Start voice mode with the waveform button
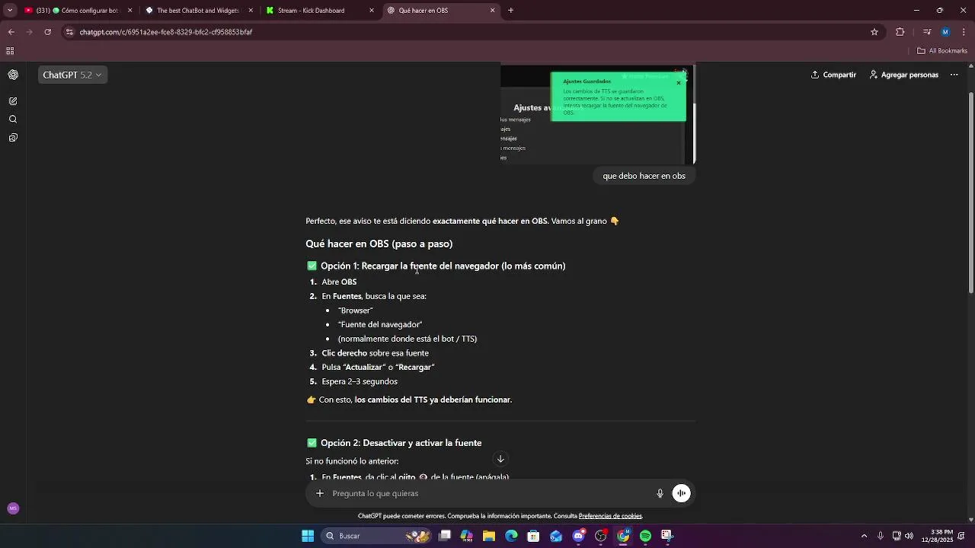Viewport: 975px width, 548px height. tap(682, 493)
